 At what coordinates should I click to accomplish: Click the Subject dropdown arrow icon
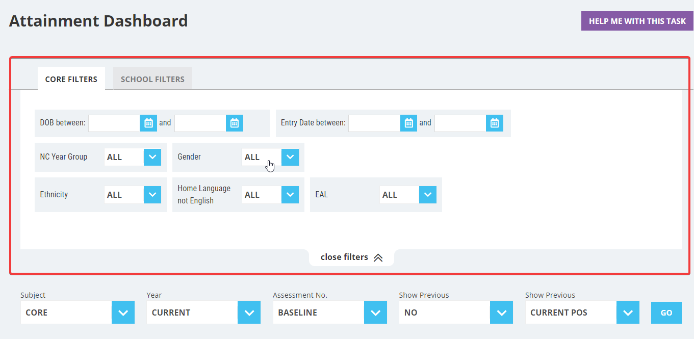click(122, 312)
